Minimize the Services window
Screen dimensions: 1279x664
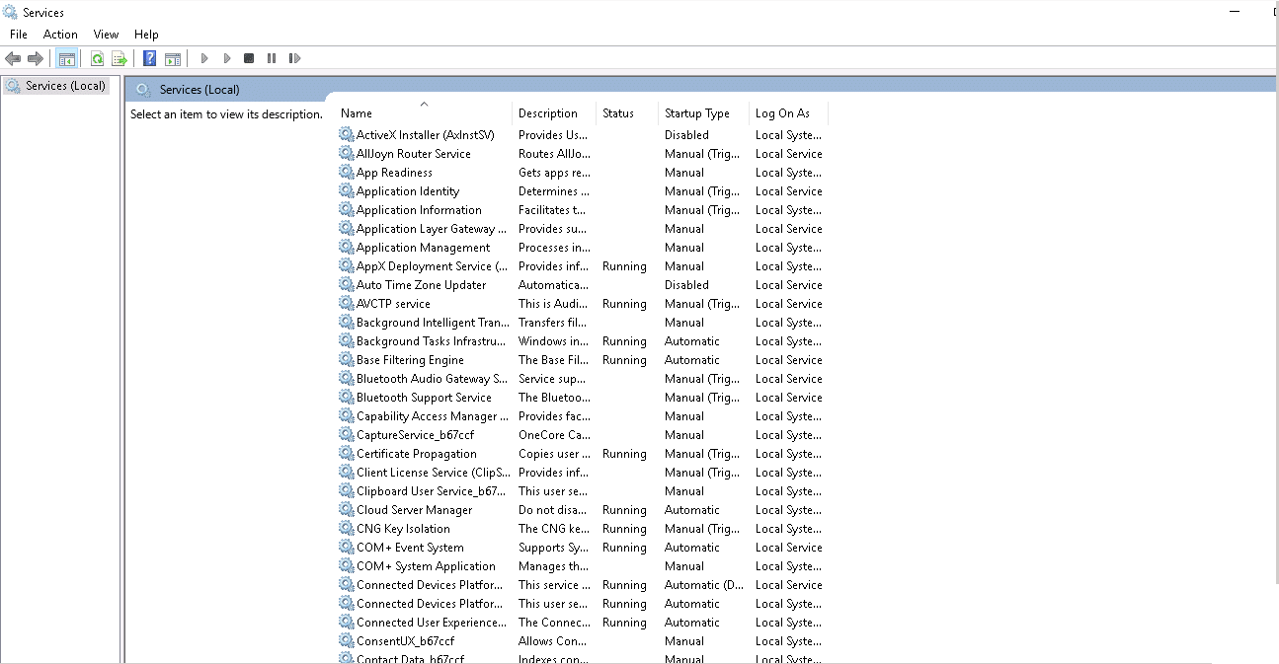[x=1235, y=12]
